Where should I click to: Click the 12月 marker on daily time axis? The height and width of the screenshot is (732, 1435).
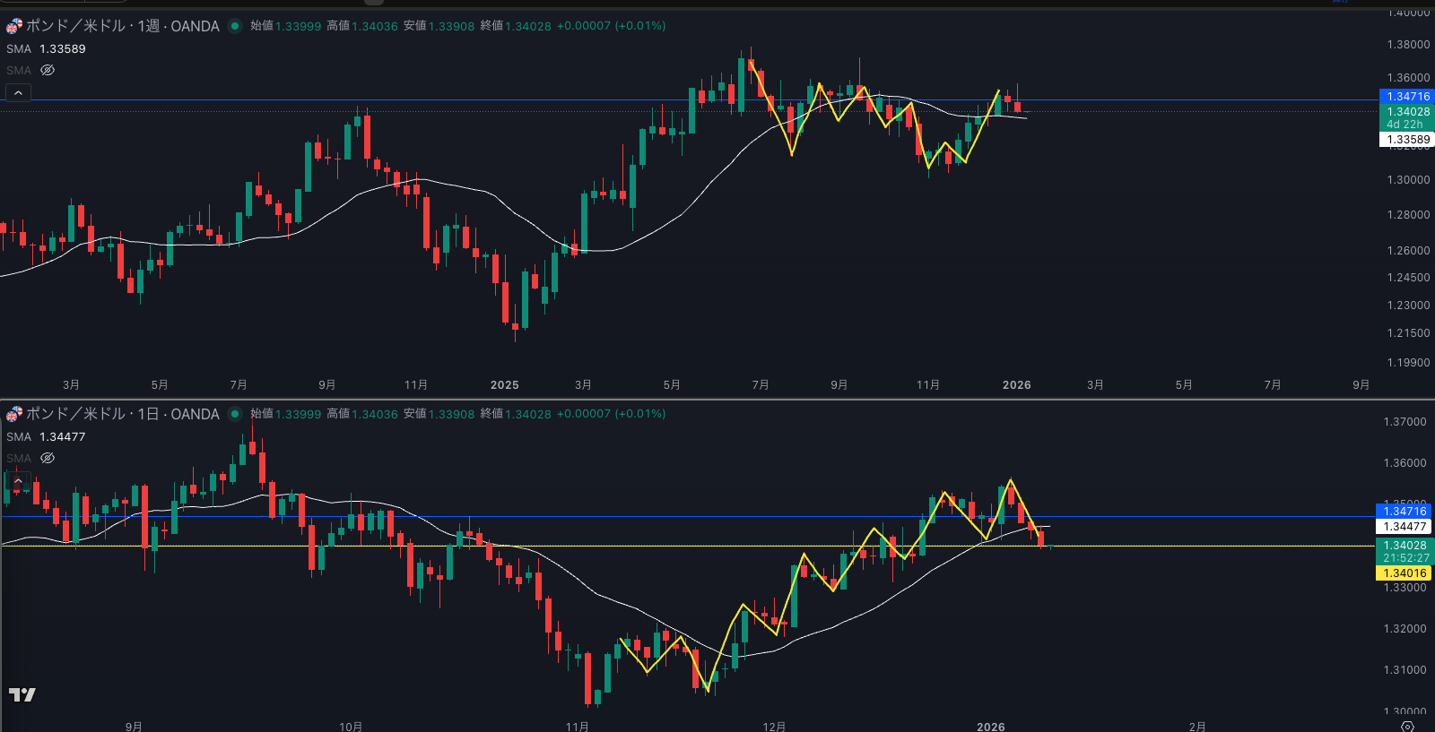(x=774, y=727)
